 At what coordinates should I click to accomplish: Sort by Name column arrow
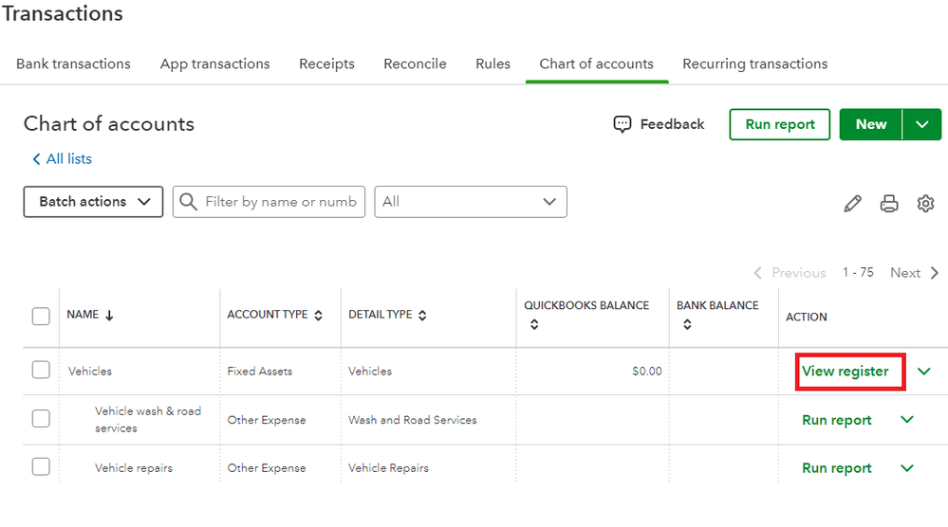point(109,316)
